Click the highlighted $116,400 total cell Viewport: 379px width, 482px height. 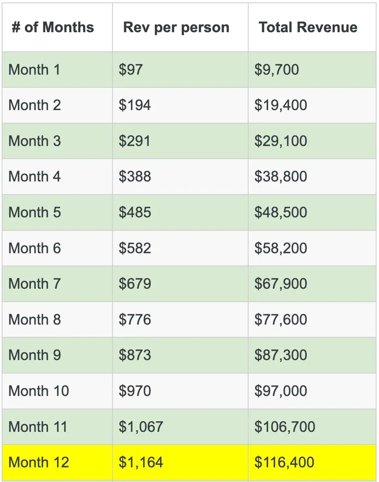(x=312, y=462)
